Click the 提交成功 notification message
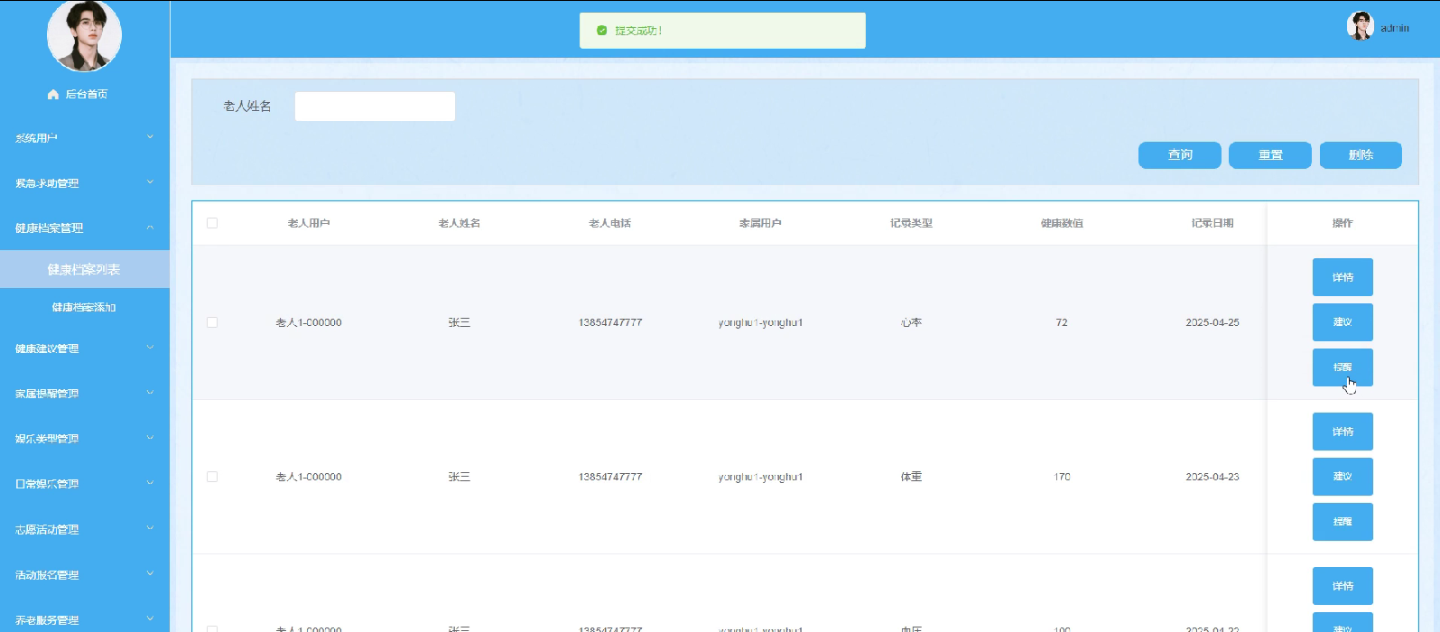 (638, 31)
